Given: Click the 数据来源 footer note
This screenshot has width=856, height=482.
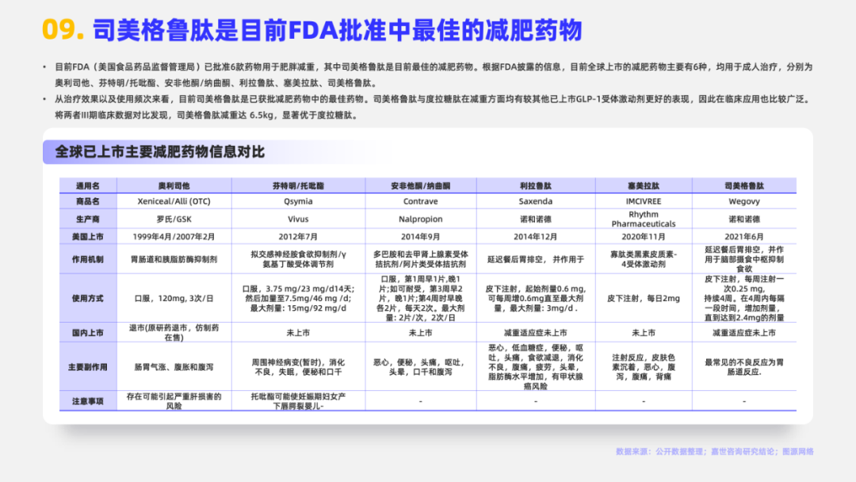Looking at the screenshot, I should tap(715, 451).
